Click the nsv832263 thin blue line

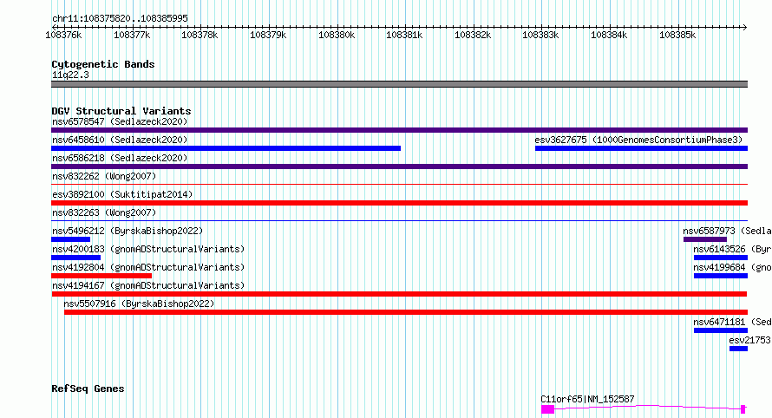click(399, 221)
